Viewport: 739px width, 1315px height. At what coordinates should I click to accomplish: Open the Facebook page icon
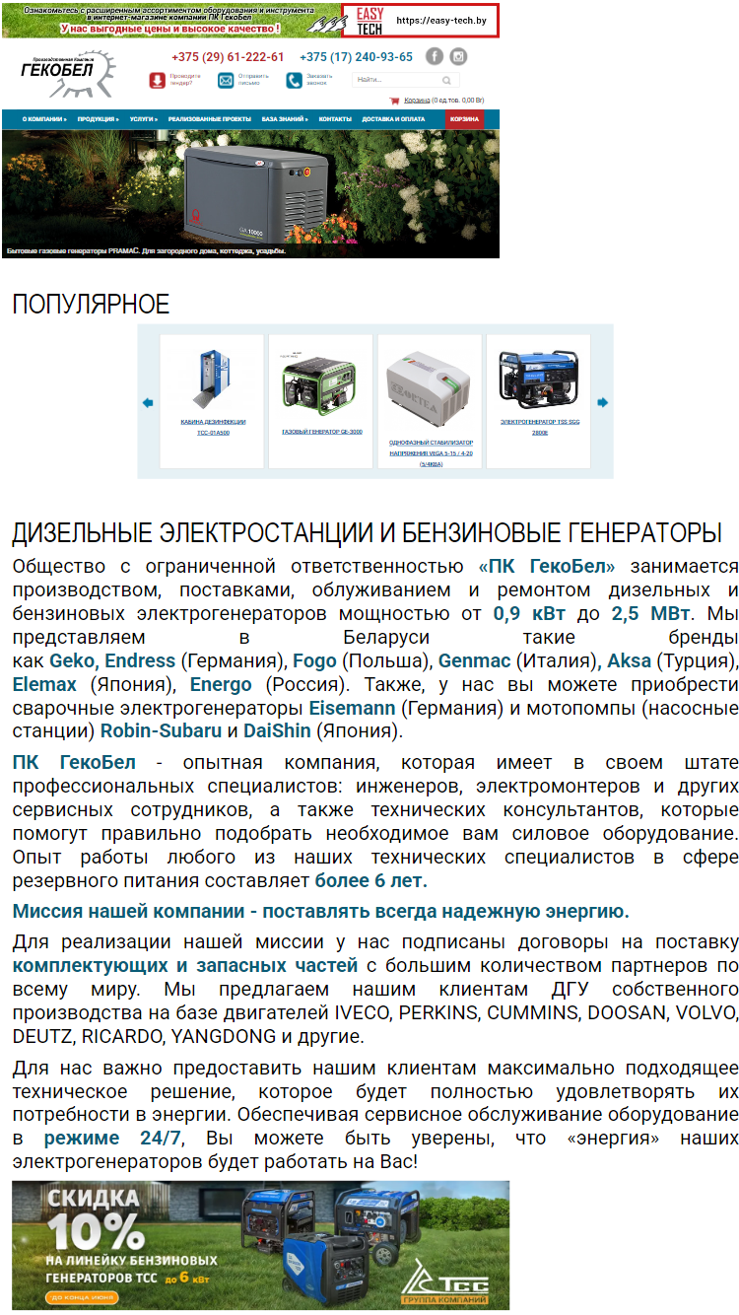pos(435,56)
